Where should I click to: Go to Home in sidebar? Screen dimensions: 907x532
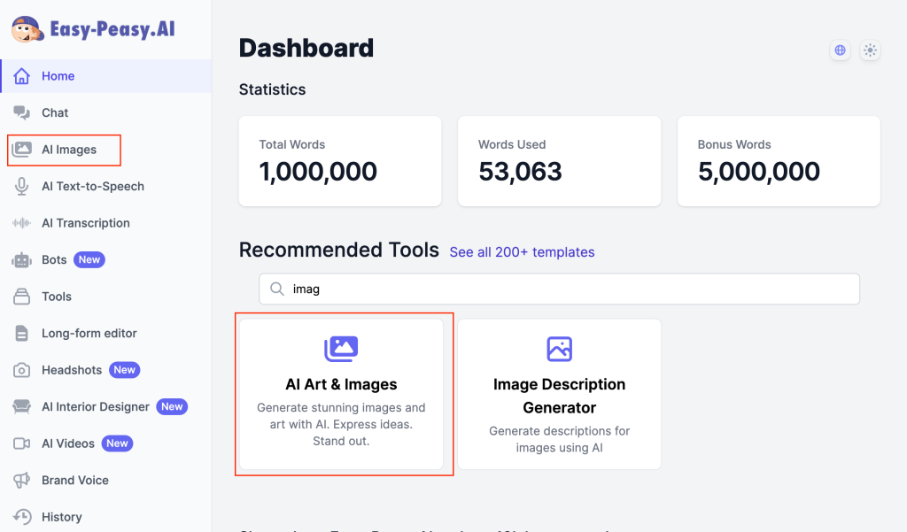(x=58, y=76)
